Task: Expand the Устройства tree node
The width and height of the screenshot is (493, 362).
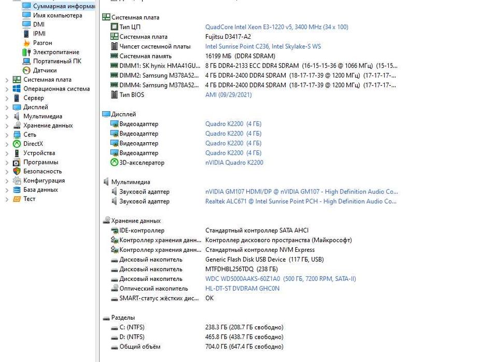Action: pyautogui.click(x=7, y=154)
